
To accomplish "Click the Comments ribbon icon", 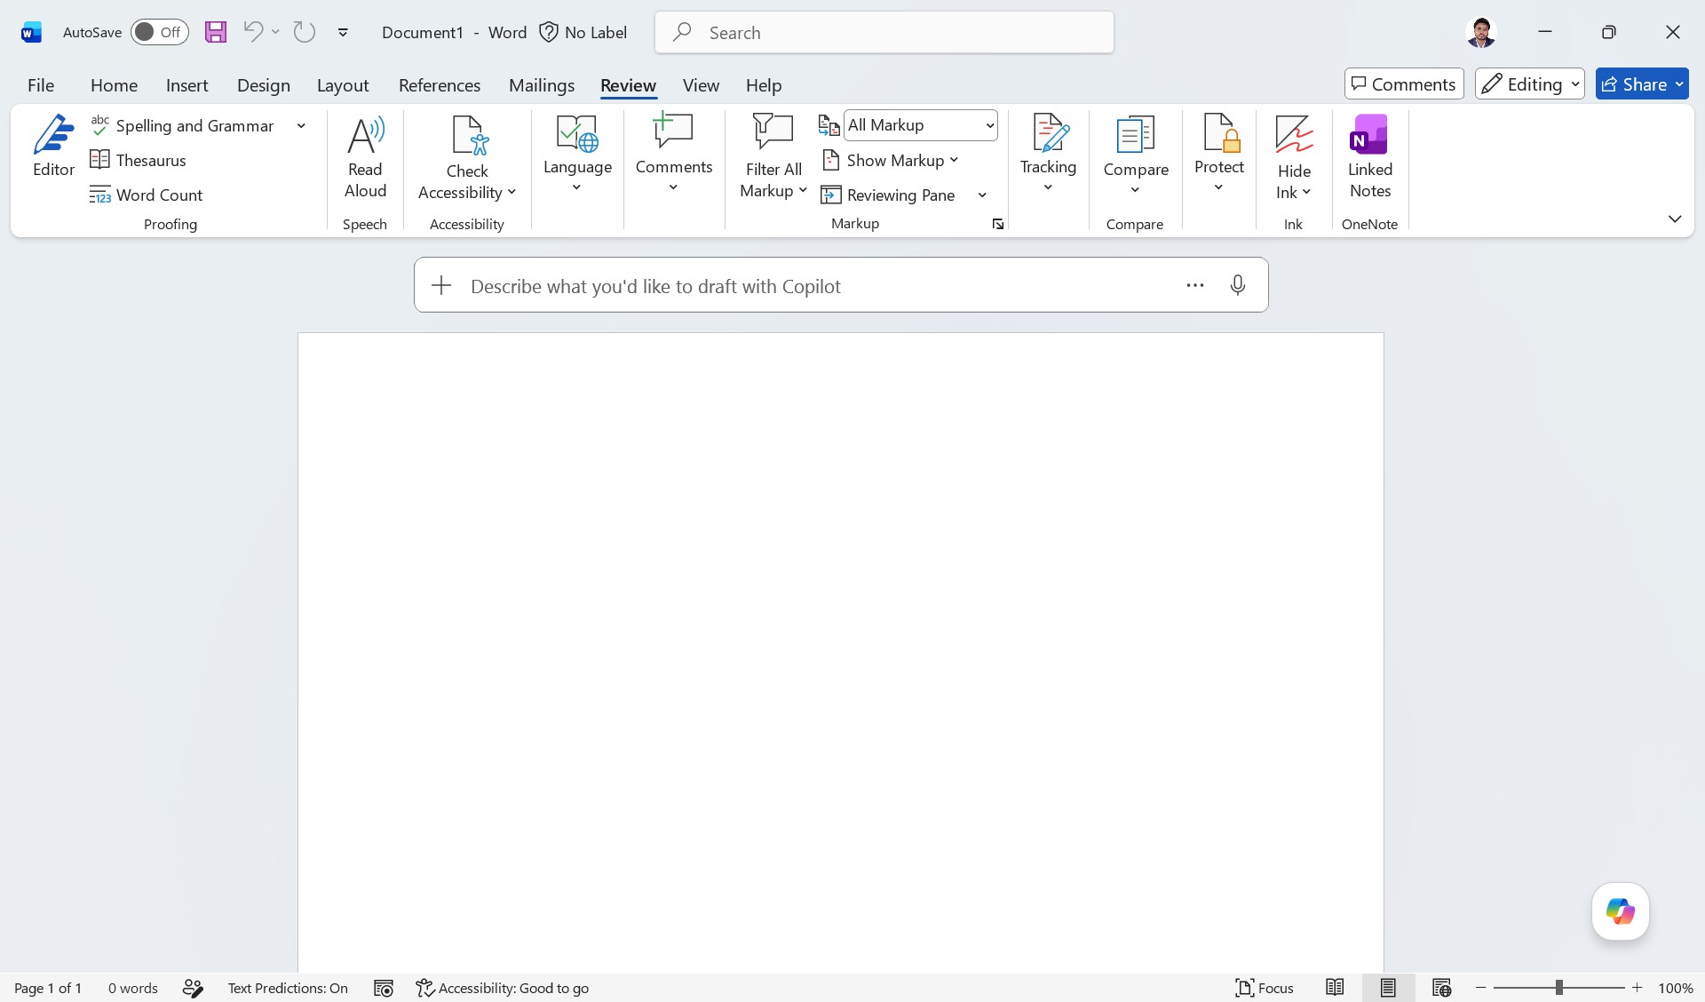I will 673,131.
